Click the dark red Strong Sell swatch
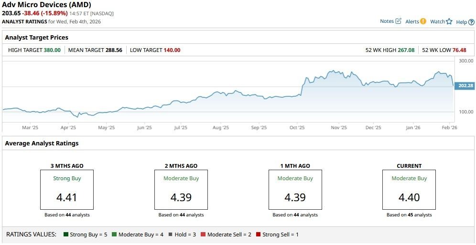This screenshot has width=476, height=245. pos(259,235)
